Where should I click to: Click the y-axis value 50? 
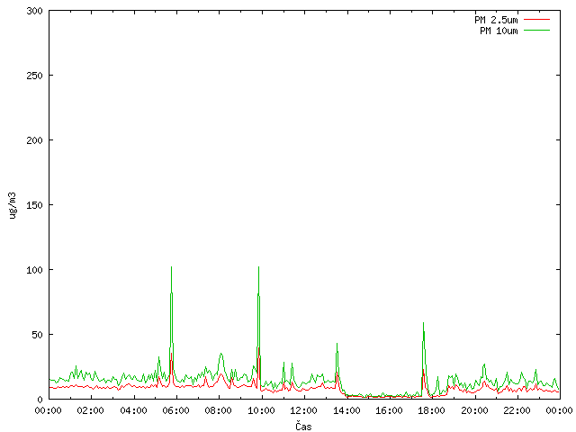pos(38,335)
